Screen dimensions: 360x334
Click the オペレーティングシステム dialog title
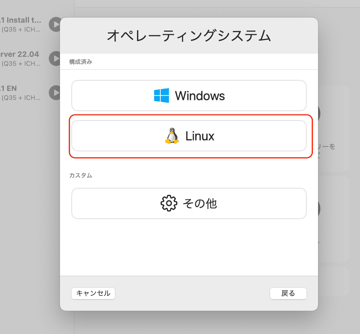[x=189, y=36]
